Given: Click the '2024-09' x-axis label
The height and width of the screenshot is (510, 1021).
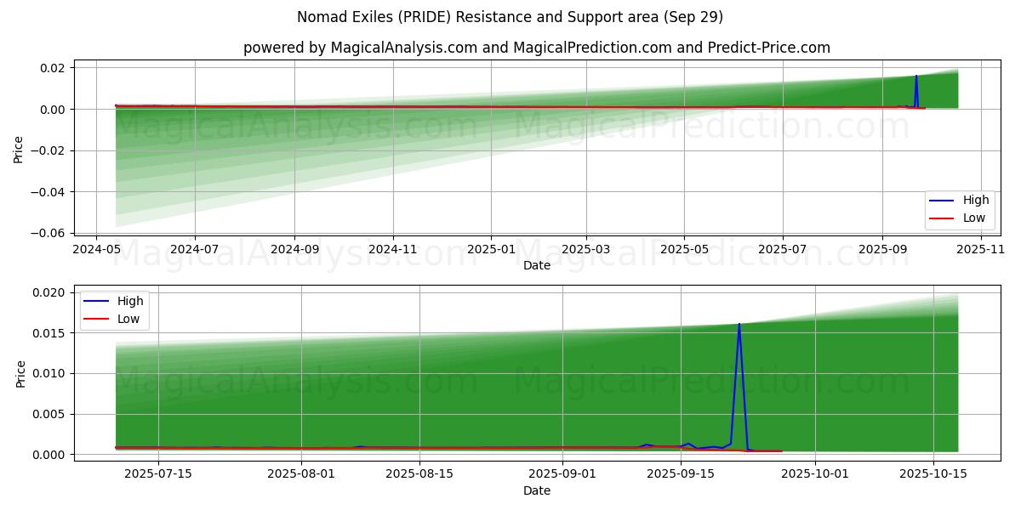Looking at the screenshot, I should (294, 249).
